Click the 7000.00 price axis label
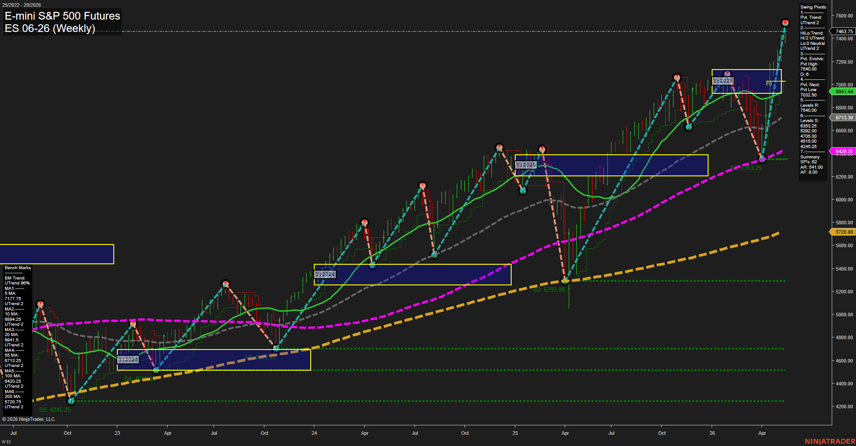This screenshot has height=446, width=856. click(x=844, y=85)
